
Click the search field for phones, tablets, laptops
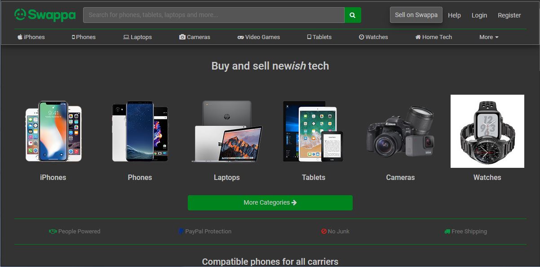point(214,15)
